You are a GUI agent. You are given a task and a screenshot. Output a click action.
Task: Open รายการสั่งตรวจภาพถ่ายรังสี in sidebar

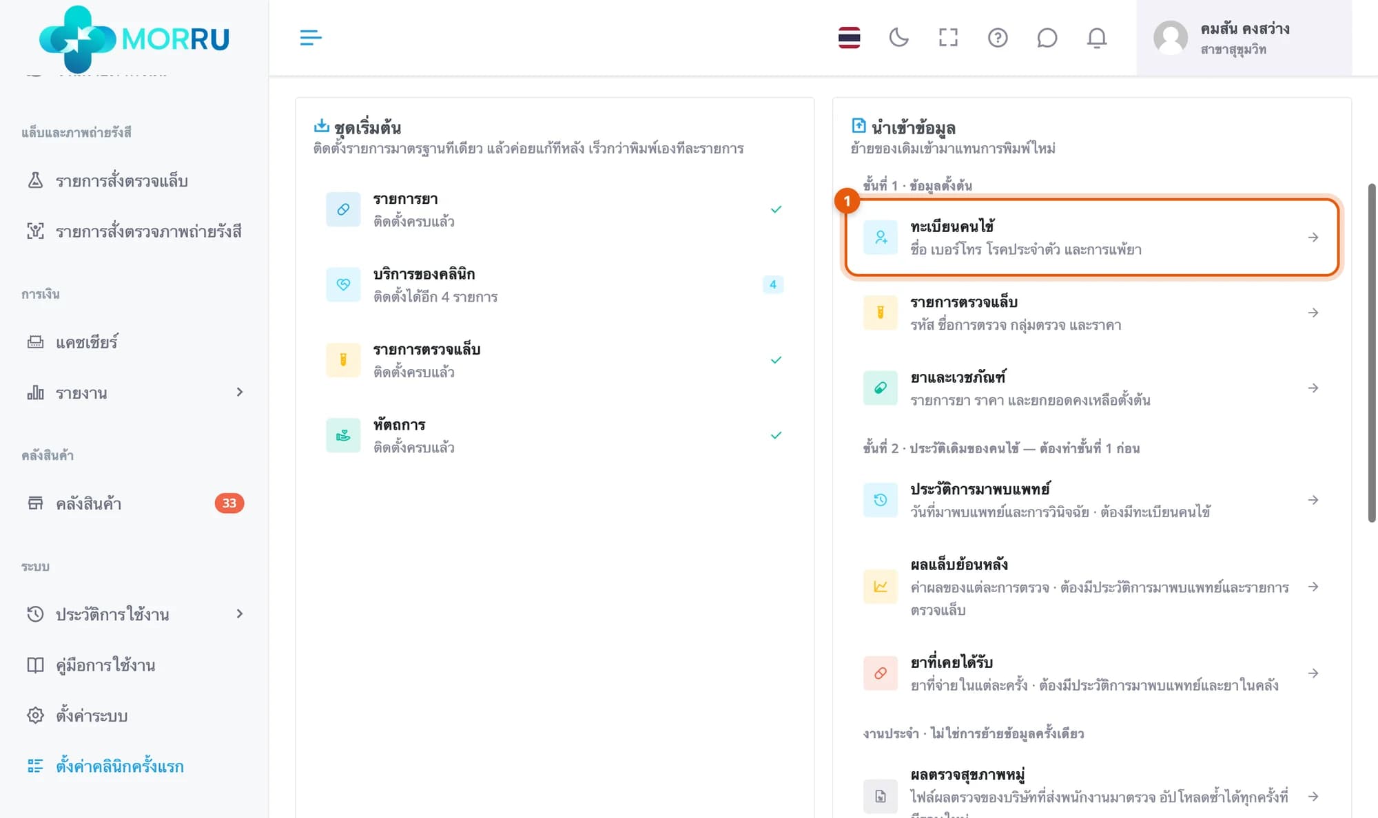tap(134, 231)
